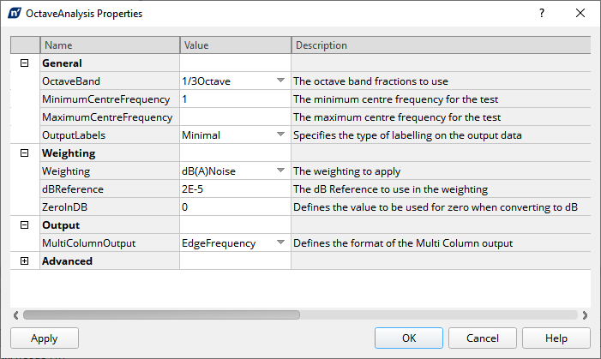Expand the Advanced section
Image resolution: width=601 pixels, height=359 pixels.
(x=24, y=261)
